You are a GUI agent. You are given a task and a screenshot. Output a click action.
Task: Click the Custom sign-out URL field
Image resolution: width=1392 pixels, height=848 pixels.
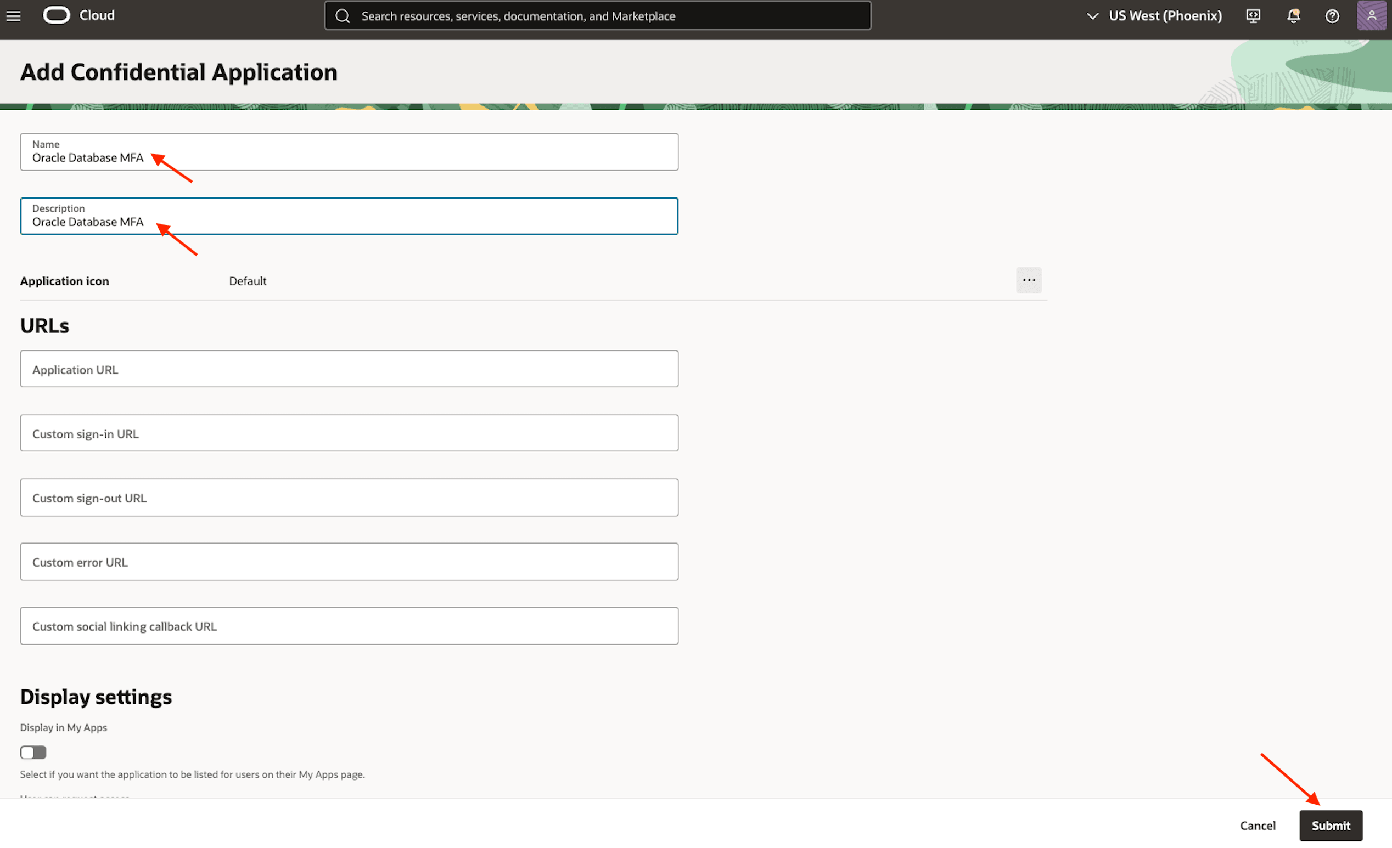point(349,498)
